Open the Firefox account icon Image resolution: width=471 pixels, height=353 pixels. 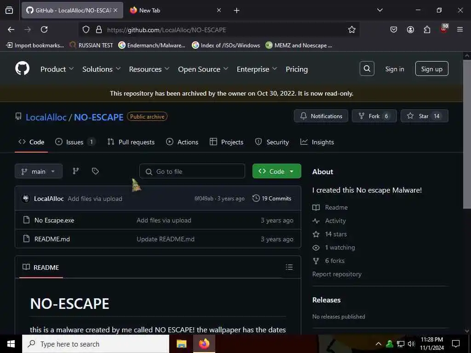click(x=410, y=29)
